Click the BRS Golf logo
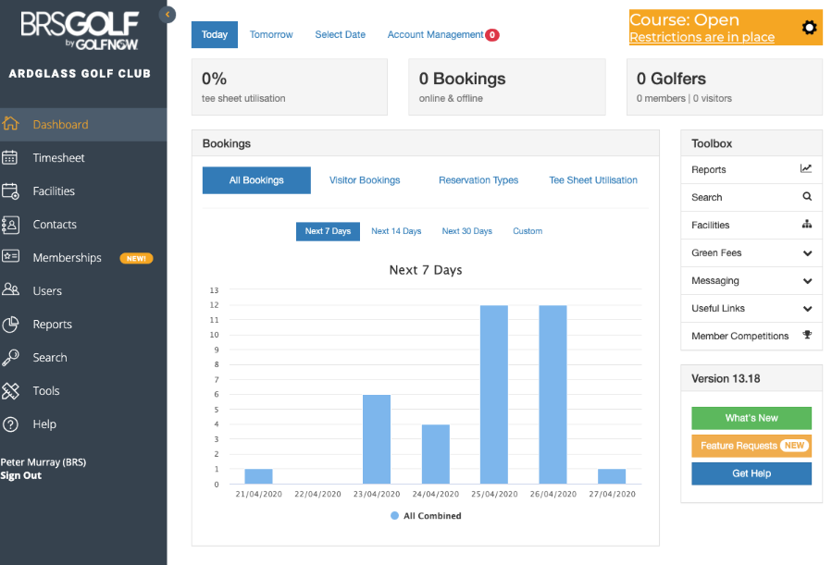This screenshot has width=832, height=565. [80, 31]
